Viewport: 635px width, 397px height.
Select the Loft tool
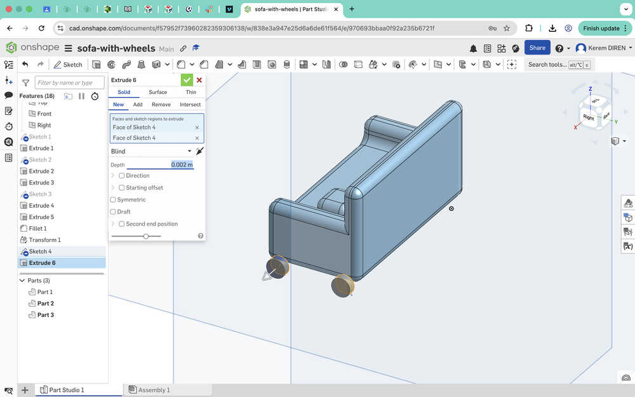[140, 64]
